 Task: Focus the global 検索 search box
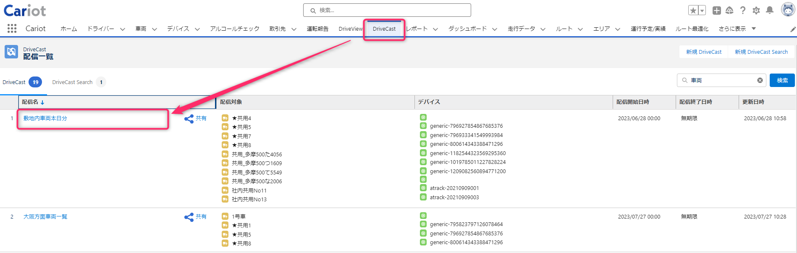[387, 10]
